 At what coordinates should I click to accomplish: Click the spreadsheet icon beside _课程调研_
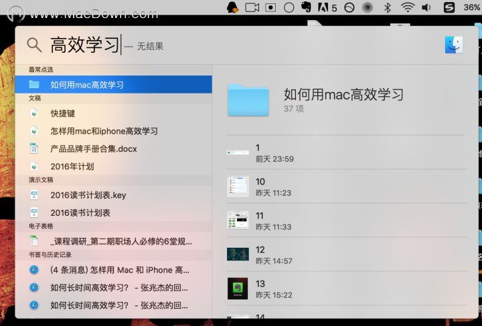34,241
